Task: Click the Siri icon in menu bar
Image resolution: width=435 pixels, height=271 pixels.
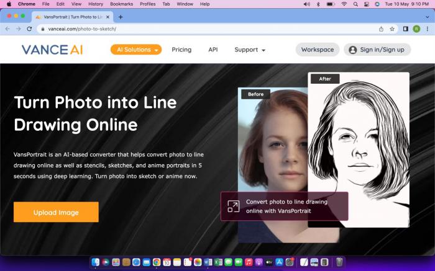Action: (377, 4)
